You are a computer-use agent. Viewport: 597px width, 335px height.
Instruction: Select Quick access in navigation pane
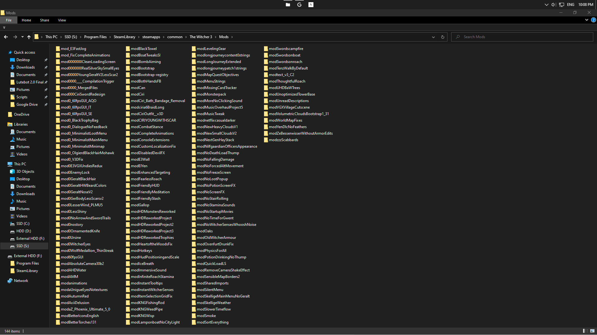[25, 52]
